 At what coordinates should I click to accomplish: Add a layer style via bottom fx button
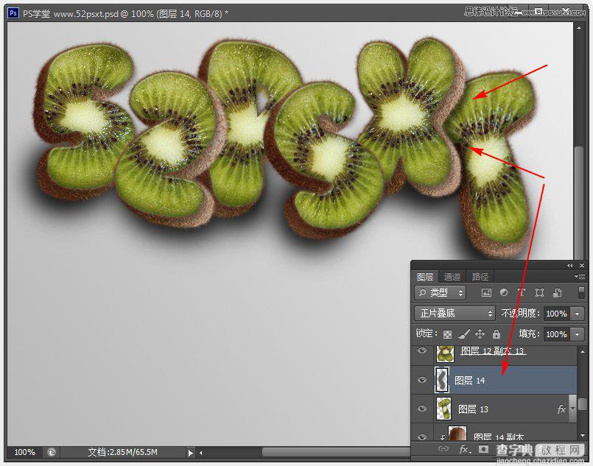tap(464, 449)
